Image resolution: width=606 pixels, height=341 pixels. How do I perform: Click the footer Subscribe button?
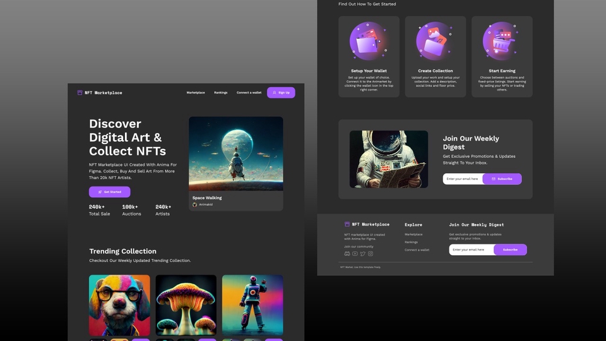(x=510, y=249)
